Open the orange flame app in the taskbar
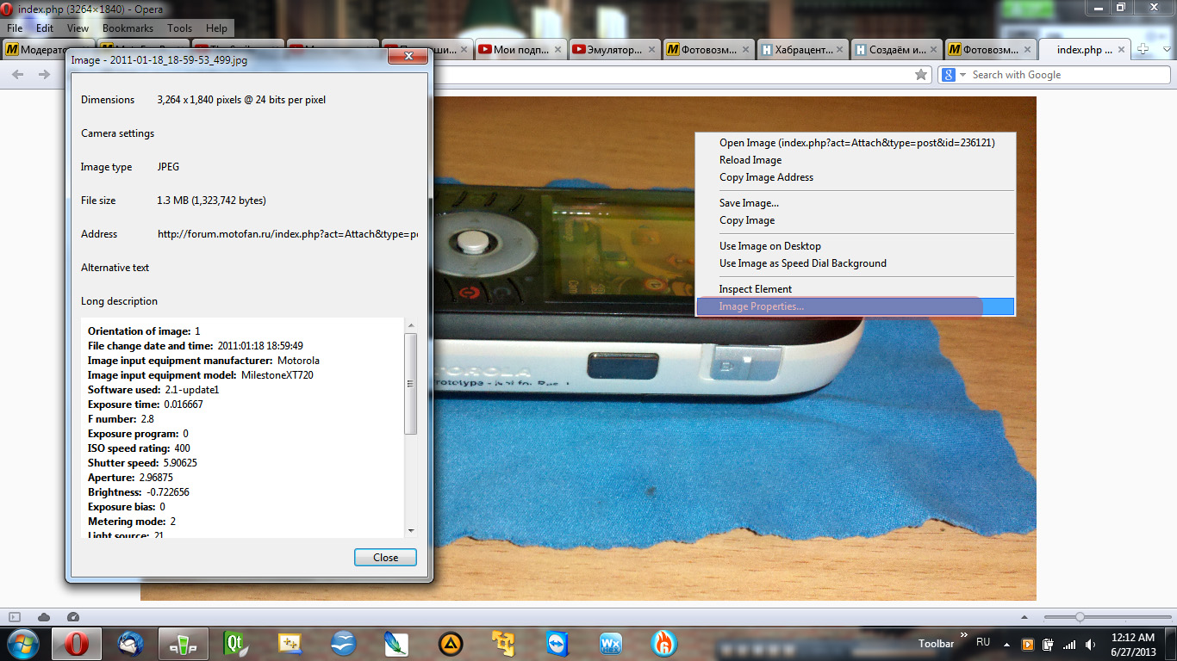Image resolution: width=1177 pixels, height=661 pixels. [x=663, y=644]
